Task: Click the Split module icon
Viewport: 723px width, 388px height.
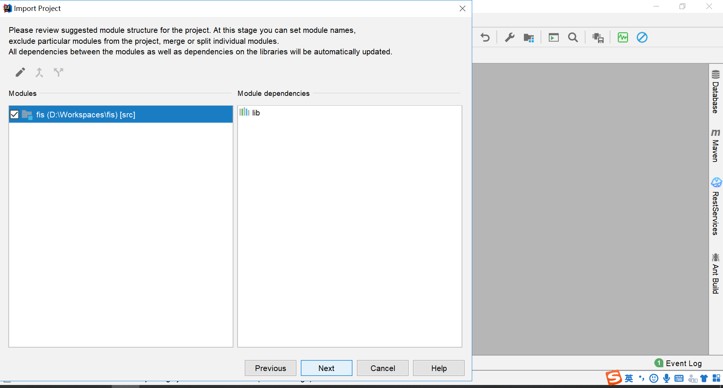Action: coord(59,72)
